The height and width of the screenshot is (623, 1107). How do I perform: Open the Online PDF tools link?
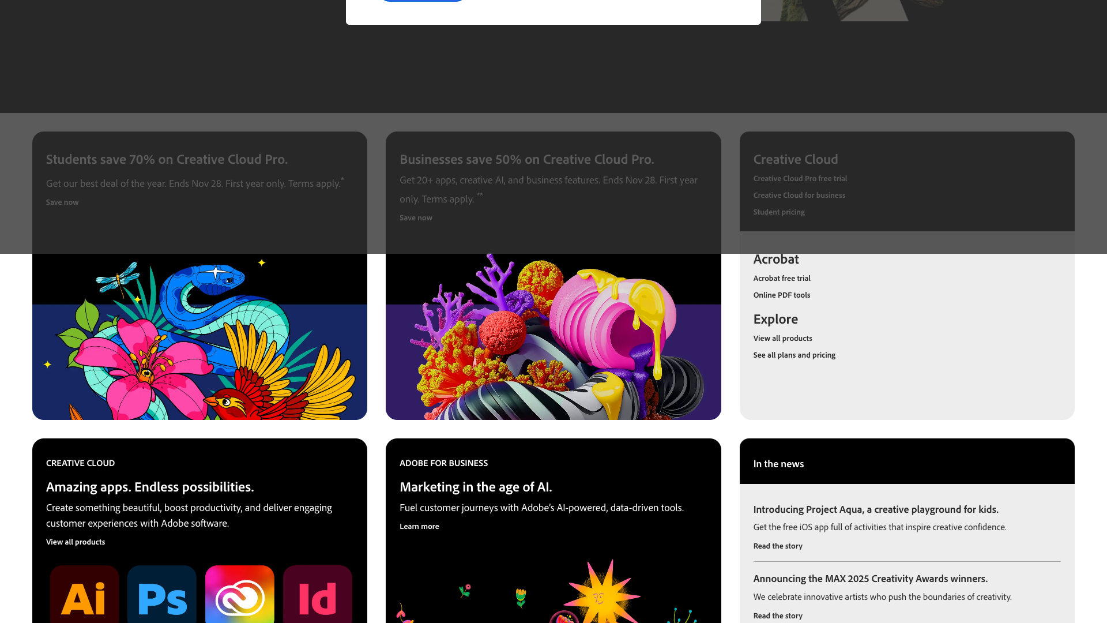pyautogui.click(x=781, y=295)
